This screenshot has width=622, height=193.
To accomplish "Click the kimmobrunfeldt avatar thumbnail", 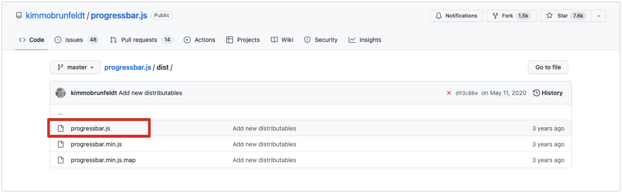I will pyautogui.click(x=61, y=93).
